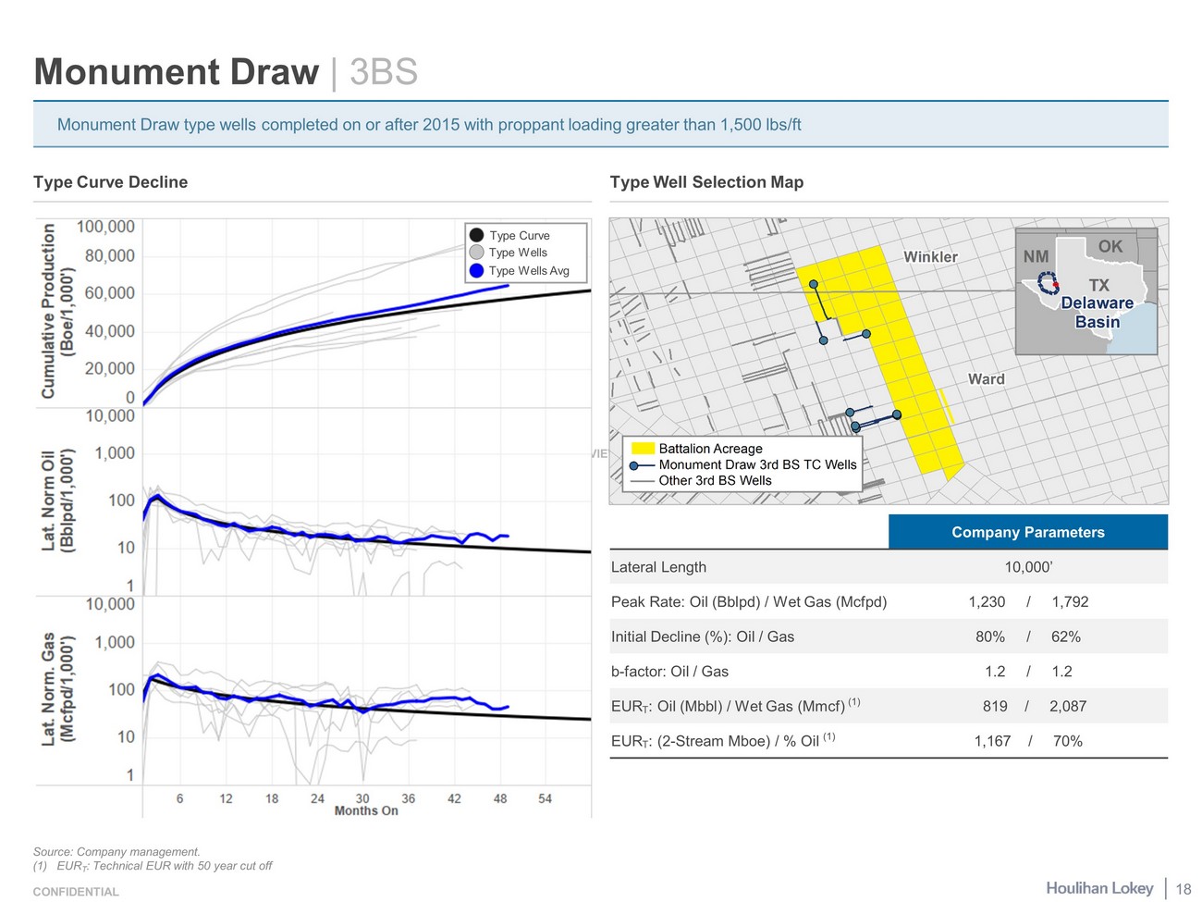1202x902 pixels.
Task: Select the b-factor Oil / Gas row label
Action: [x=669, y=672]
